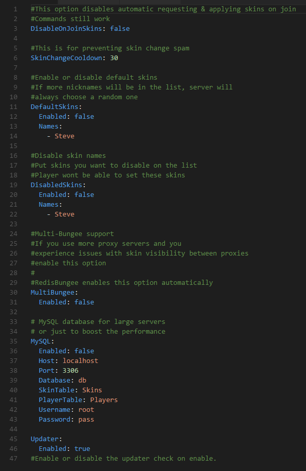Click the Port value 3306
Image resolution: width=306 pixels, height=471 pixels.
[x=70, y=371]
